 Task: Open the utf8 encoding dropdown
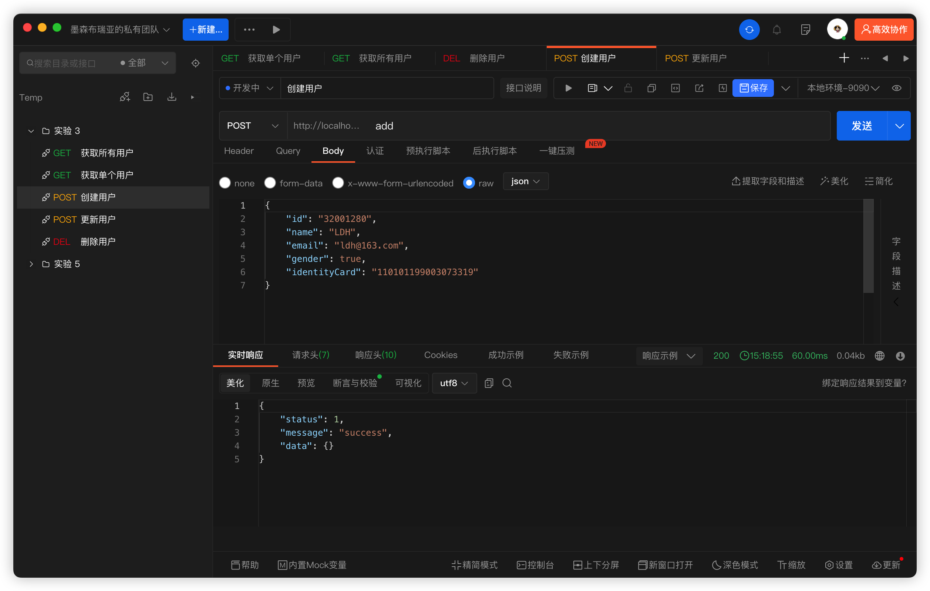coord(454,383)
